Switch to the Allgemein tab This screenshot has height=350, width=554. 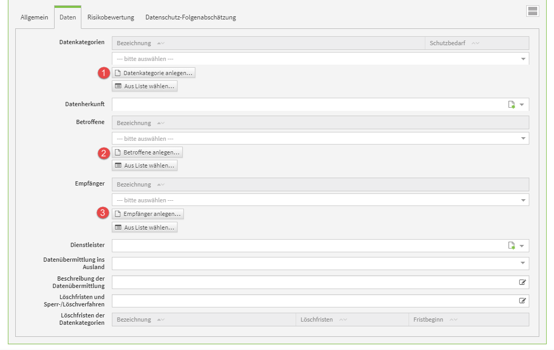tap(34, 17)
